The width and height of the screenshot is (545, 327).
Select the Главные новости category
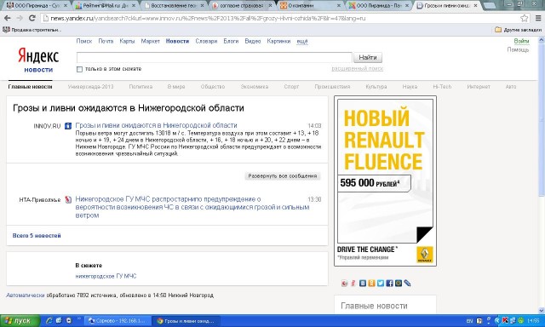tap(31, 87)
